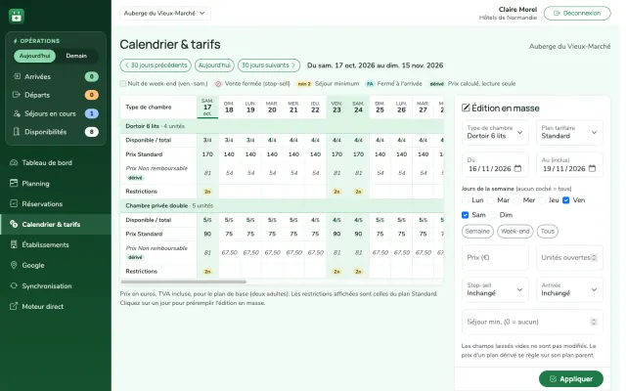Click the Tableau de bord gauge icon
The image size is (626, 391).
(x=14, y=162)
